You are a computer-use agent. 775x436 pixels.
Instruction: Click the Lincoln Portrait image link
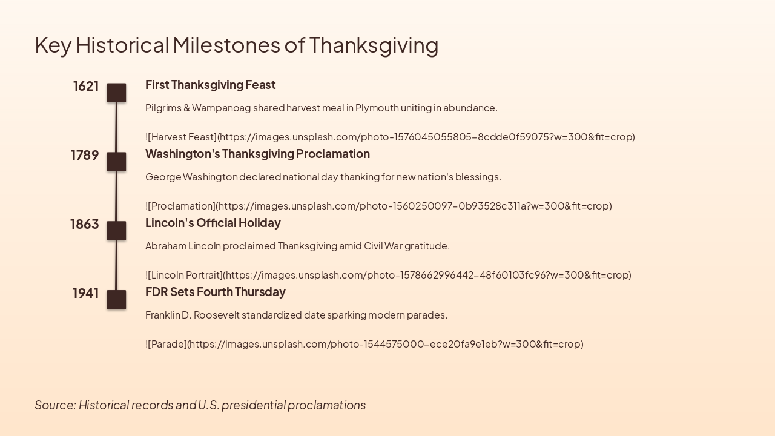[x=388, y=275]
